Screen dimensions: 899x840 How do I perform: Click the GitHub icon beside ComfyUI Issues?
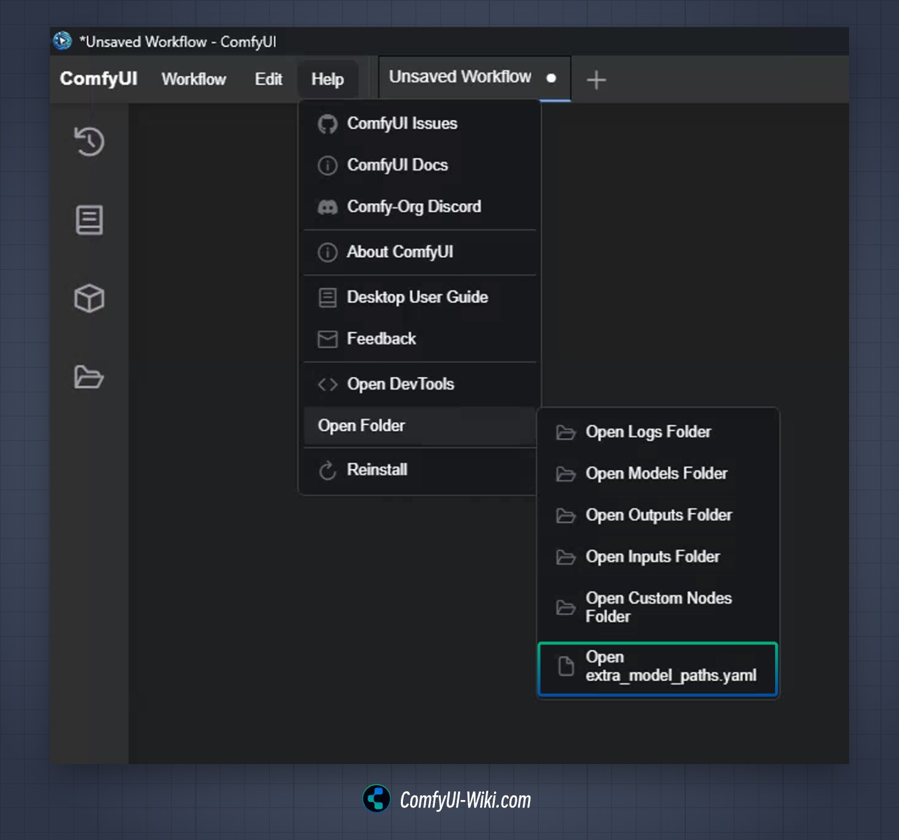(328, 124)
